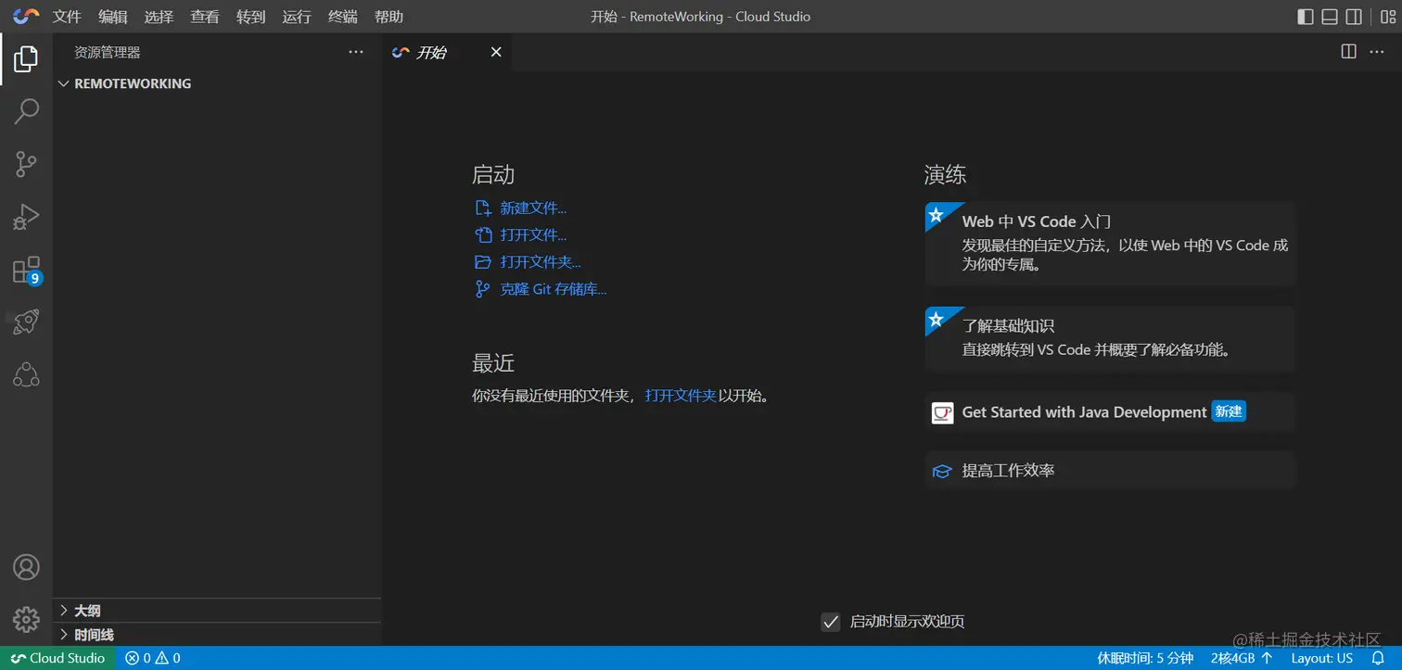The image size is (1402, 670).
Task: Open the 文件 menu
Action: click(68, 17)
